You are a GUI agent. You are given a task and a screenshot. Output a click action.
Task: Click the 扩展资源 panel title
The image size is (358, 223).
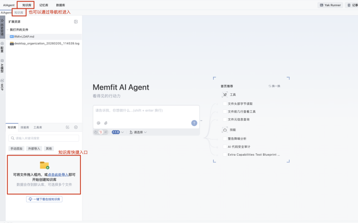pyautogui.click(x=14, y=22)
